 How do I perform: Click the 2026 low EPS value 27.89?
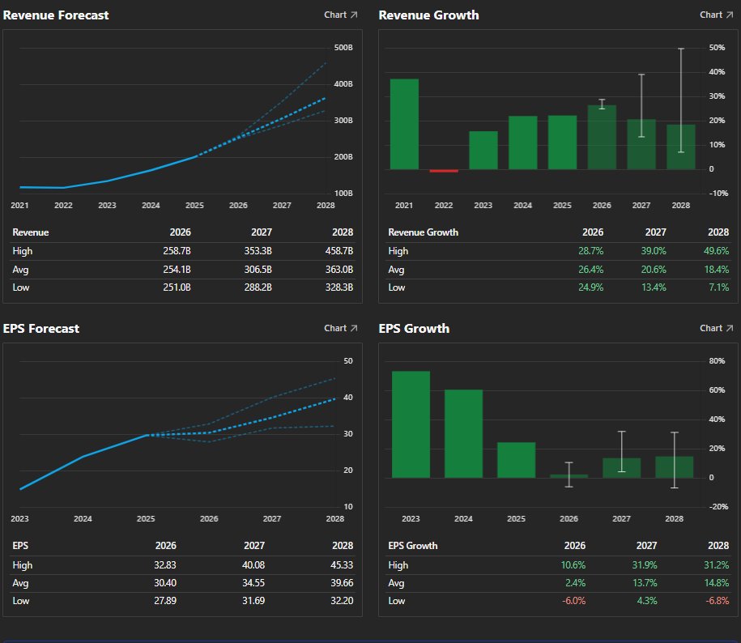tap(165, 601)
